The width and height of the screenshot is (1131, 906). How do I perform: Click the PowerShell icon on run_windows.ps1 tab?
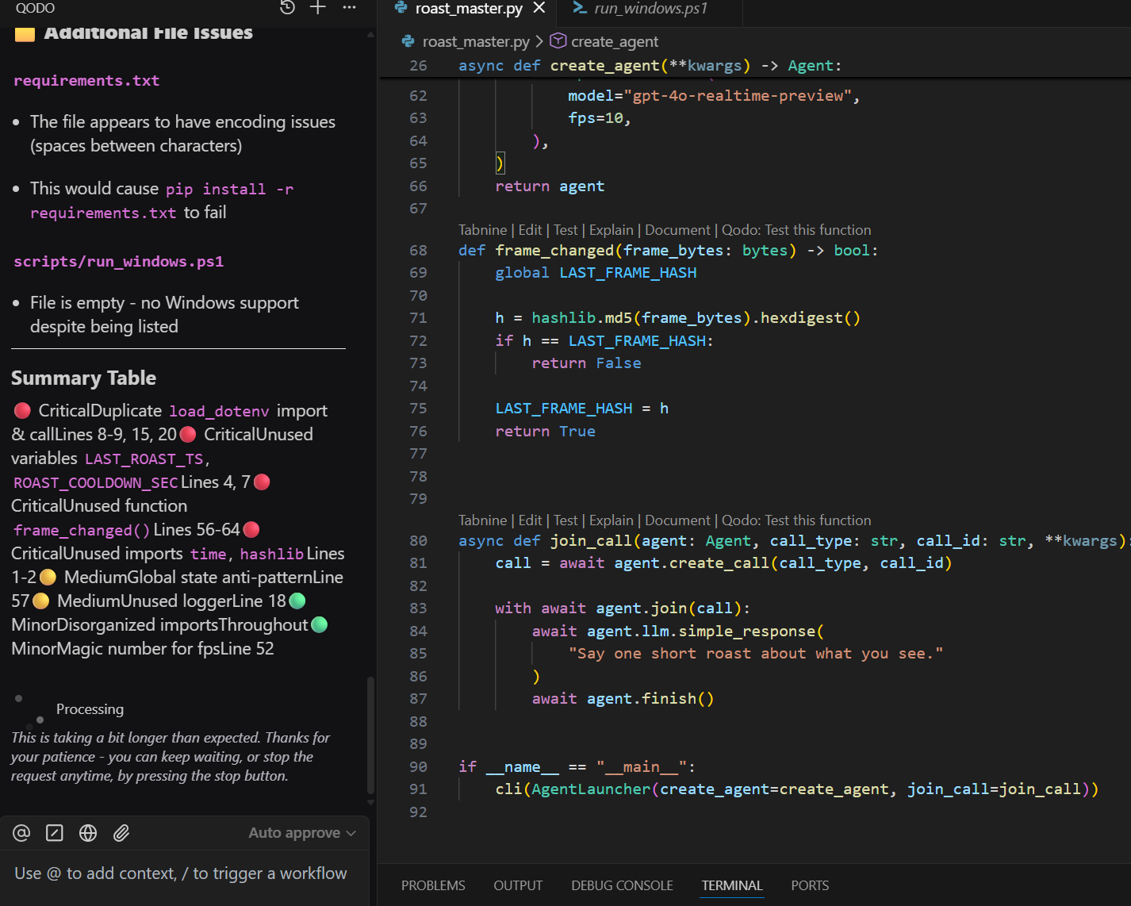coord(580,8)
